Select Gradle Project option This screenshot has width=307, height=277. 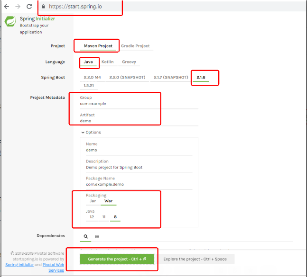pos(135,46)
